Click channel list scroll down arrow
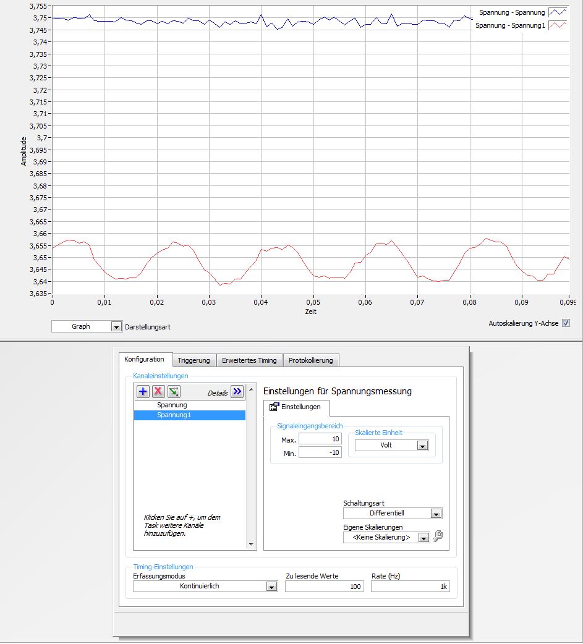This screenshot has width=583, height=644. (251, 544)
